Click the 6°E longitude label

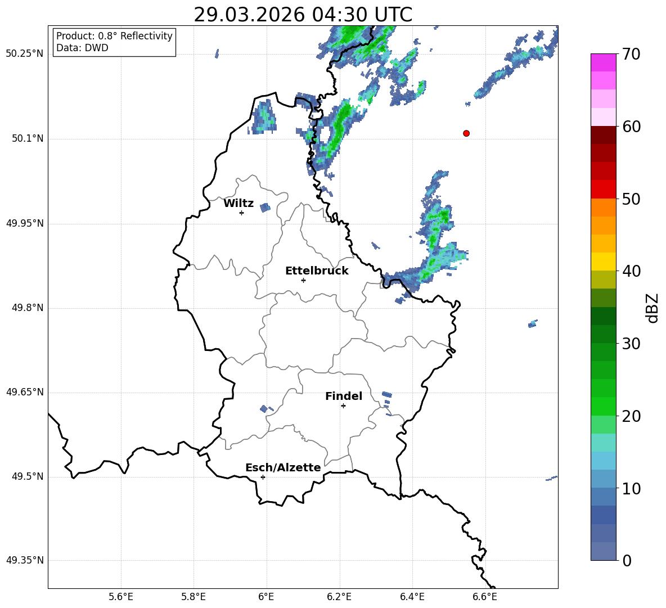pyautogui.click(x=266, y=597)
